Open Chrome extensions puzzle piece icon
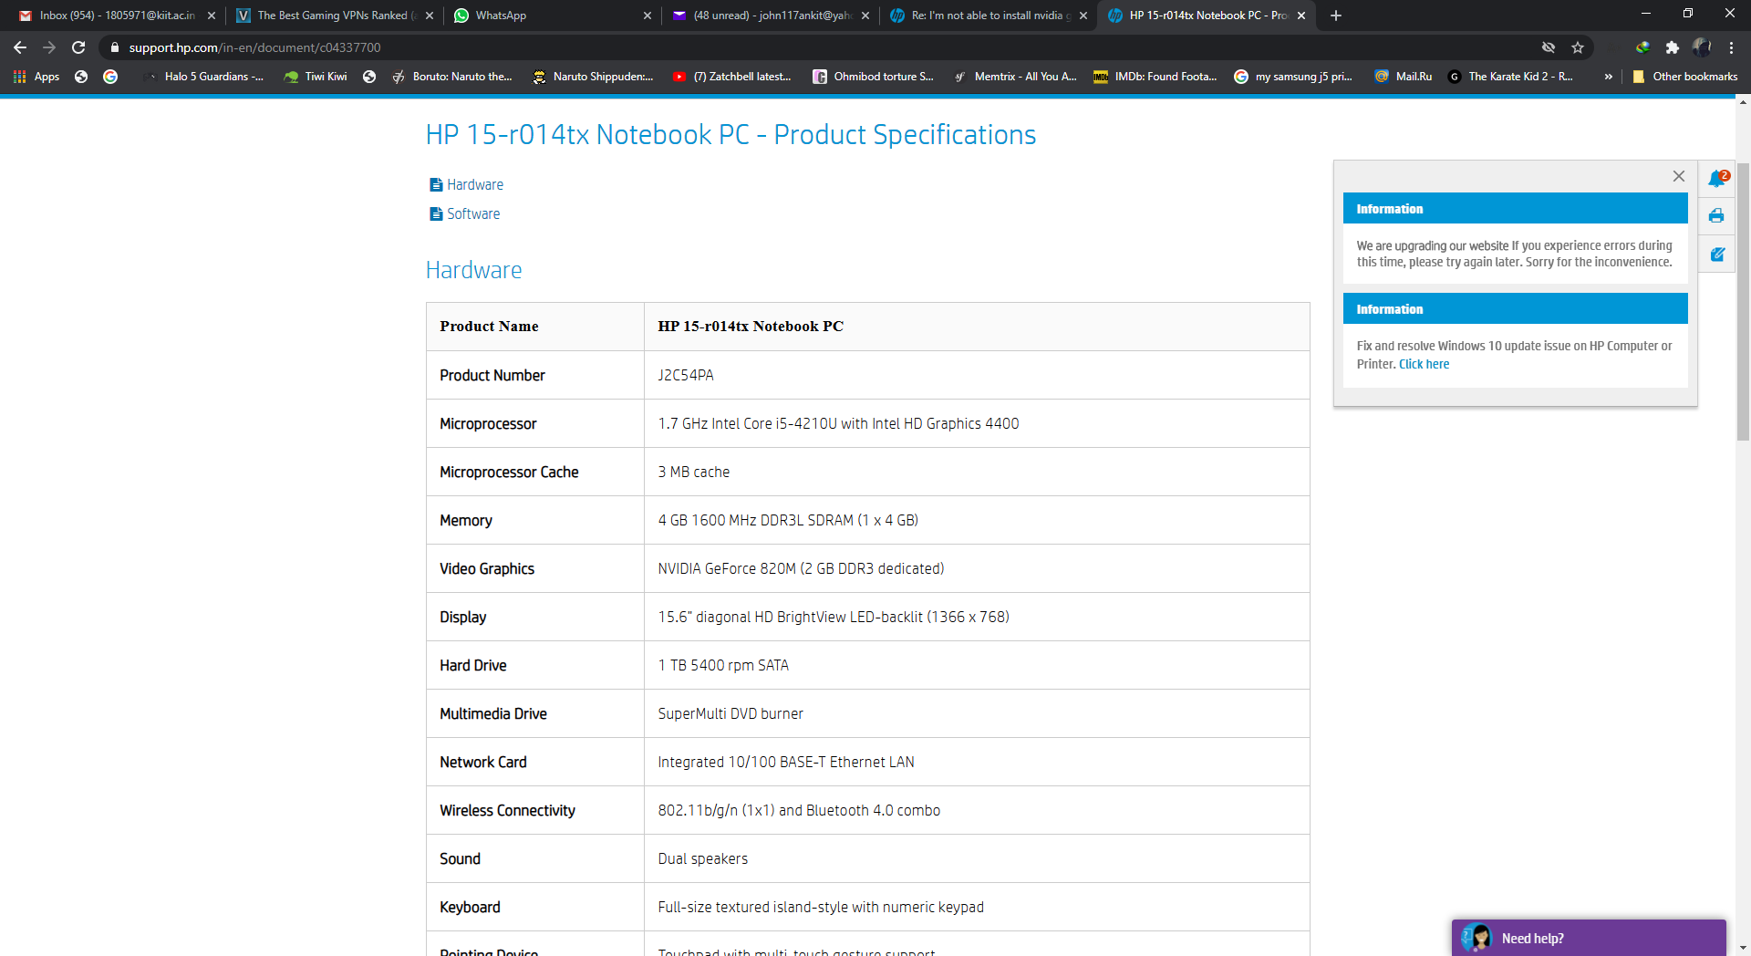1751x956 pixels. pos(1673,47)
